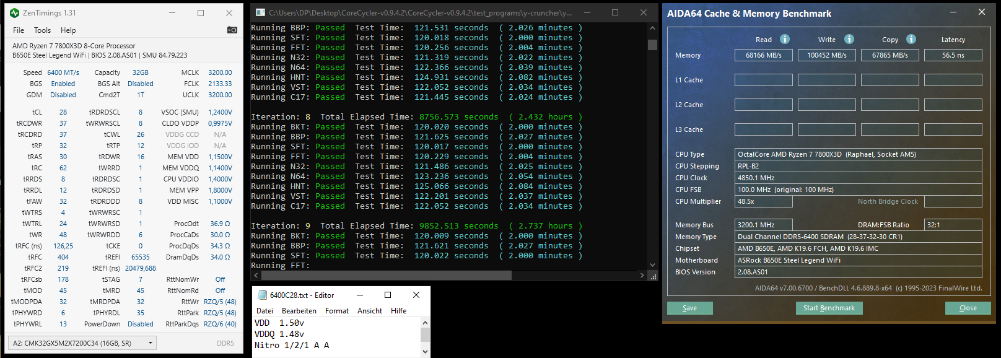Click the Nitro 1/2/1 A A line in Notepad

click(292, 345)
